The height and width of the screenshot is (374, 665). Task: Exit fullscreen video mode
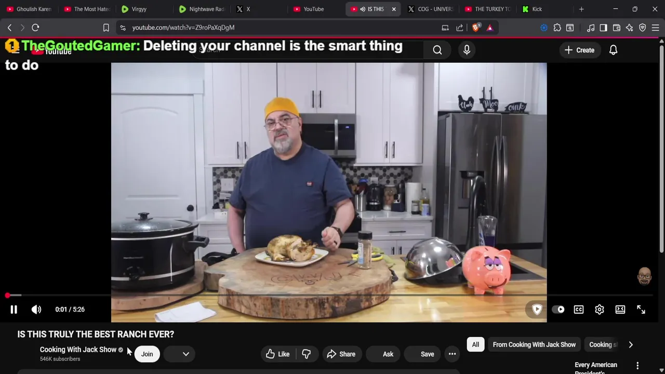click(641, 310)
